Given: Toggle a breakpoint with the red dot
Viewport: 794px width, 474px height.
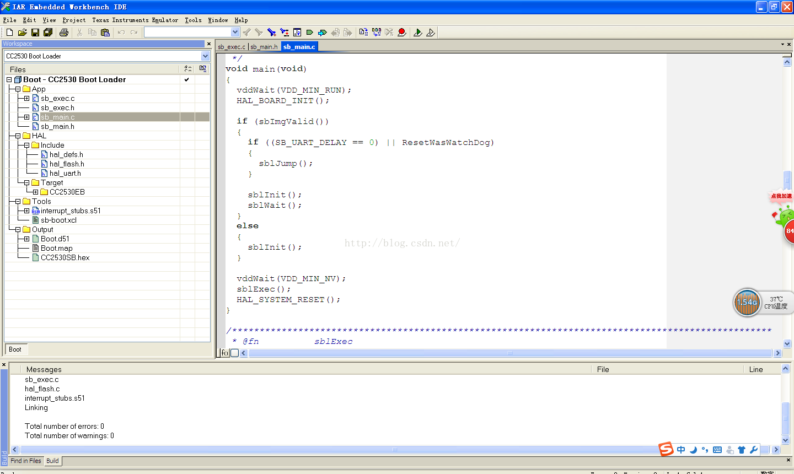Looking at the screenshot, I should tap(402, 33).
